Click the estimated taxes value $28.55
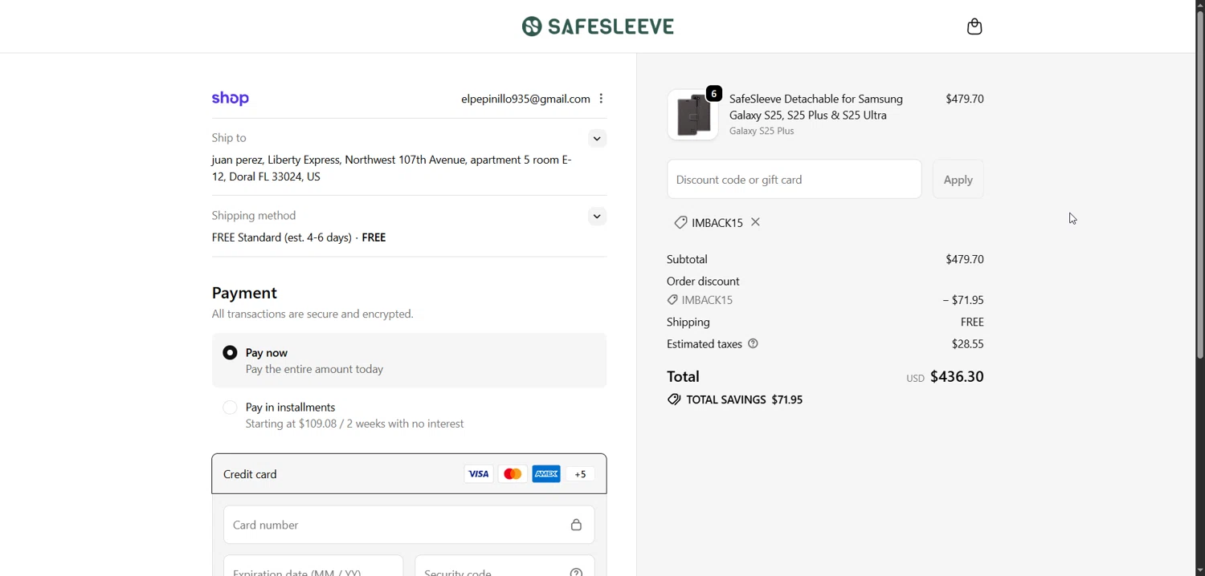1205x576 pixels. (x=968, y=344)
